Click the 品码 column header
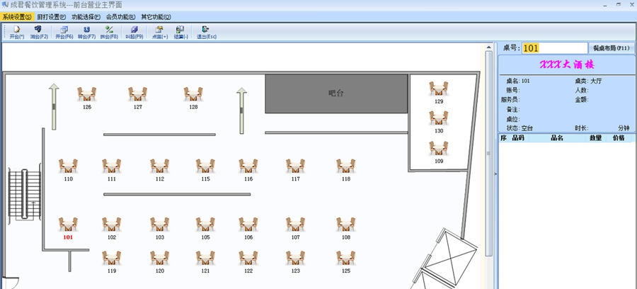 coord(518,138)
